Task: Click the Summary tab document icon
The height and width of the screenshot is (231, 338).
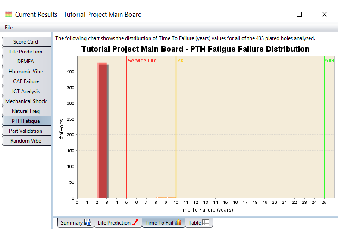Action: tap(88, 222)
